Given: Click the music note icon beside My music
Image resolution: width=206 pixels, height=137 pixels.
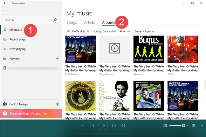Looking at the screenshot, I should tap(5, 30).
